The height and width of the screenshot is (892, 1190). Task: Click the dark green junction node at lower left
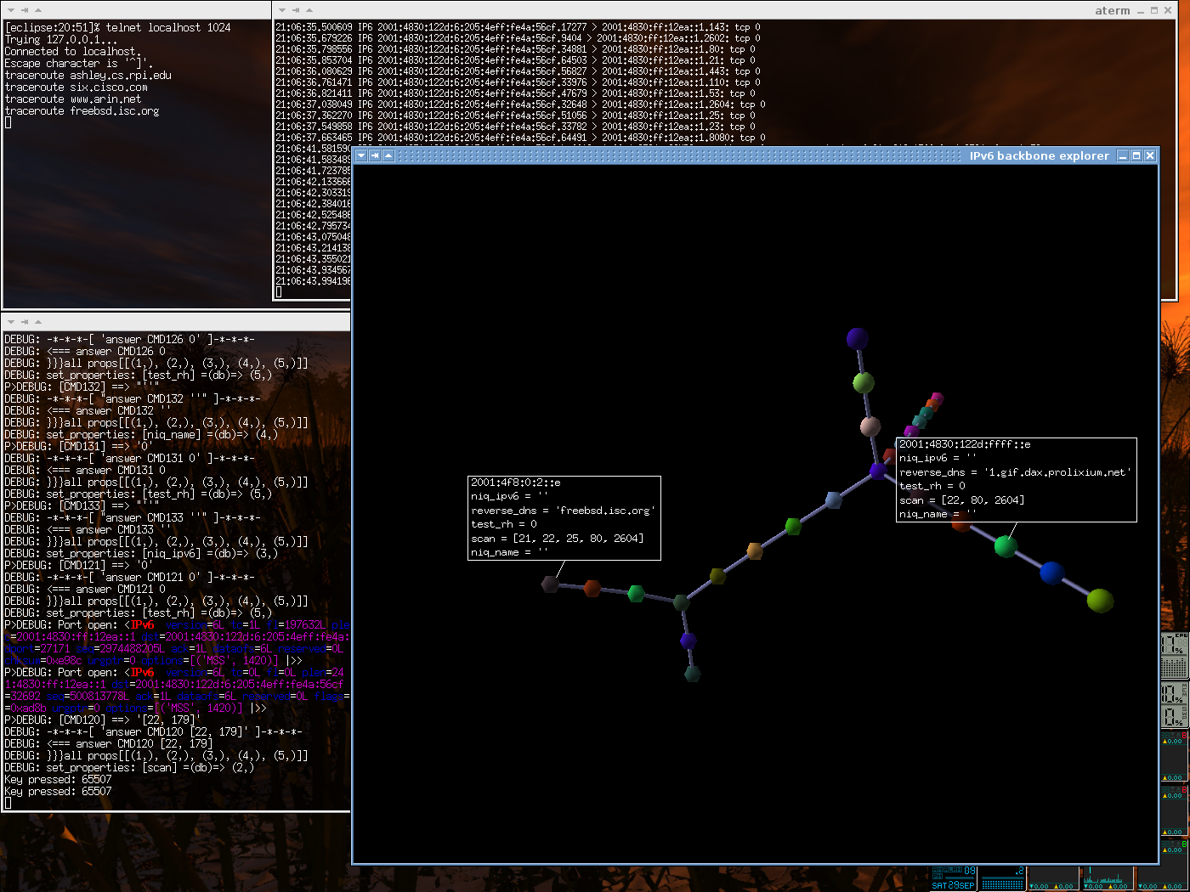click(x=681, y=602)
